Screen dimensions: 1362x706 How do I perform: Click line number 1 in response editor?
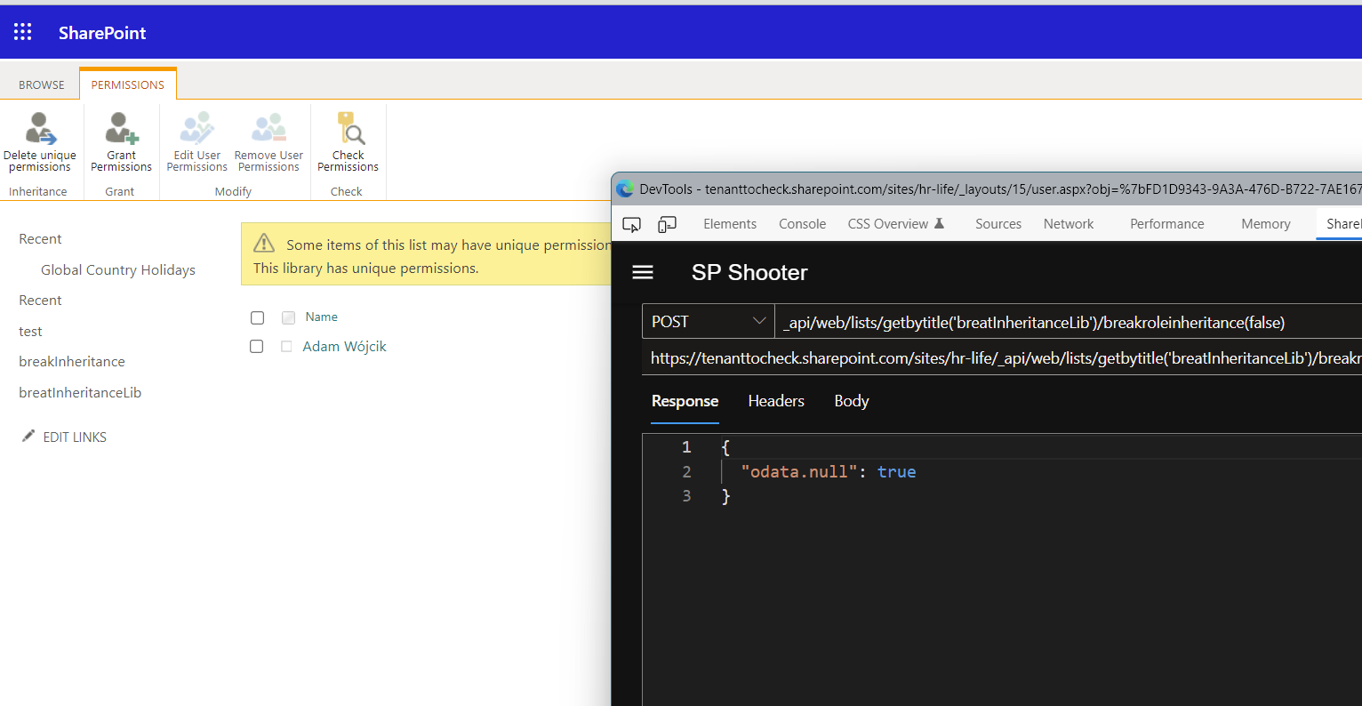686,447
